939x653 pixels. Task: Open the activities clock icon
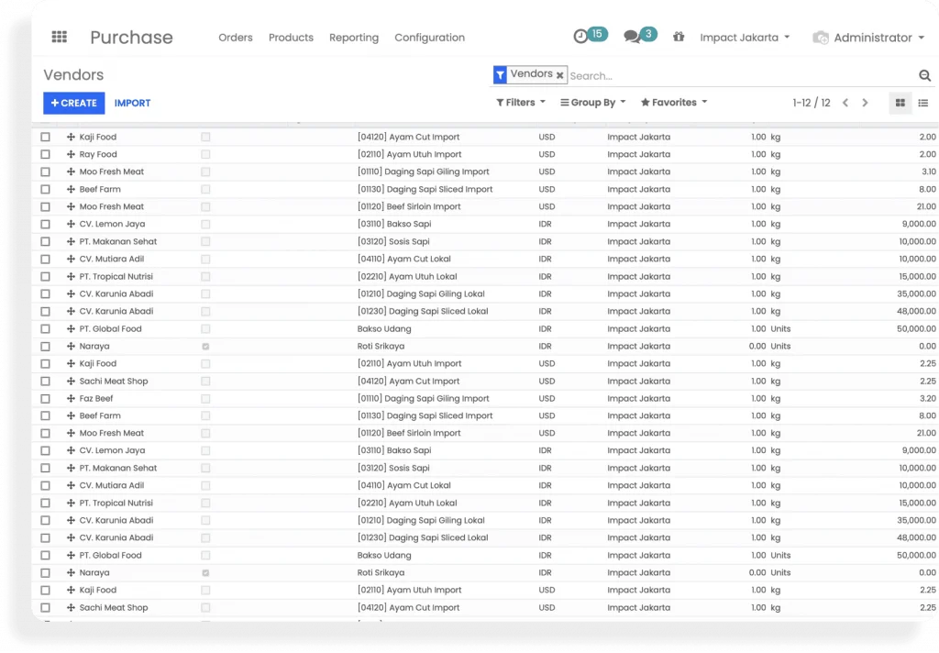click(x=580, y=37)
